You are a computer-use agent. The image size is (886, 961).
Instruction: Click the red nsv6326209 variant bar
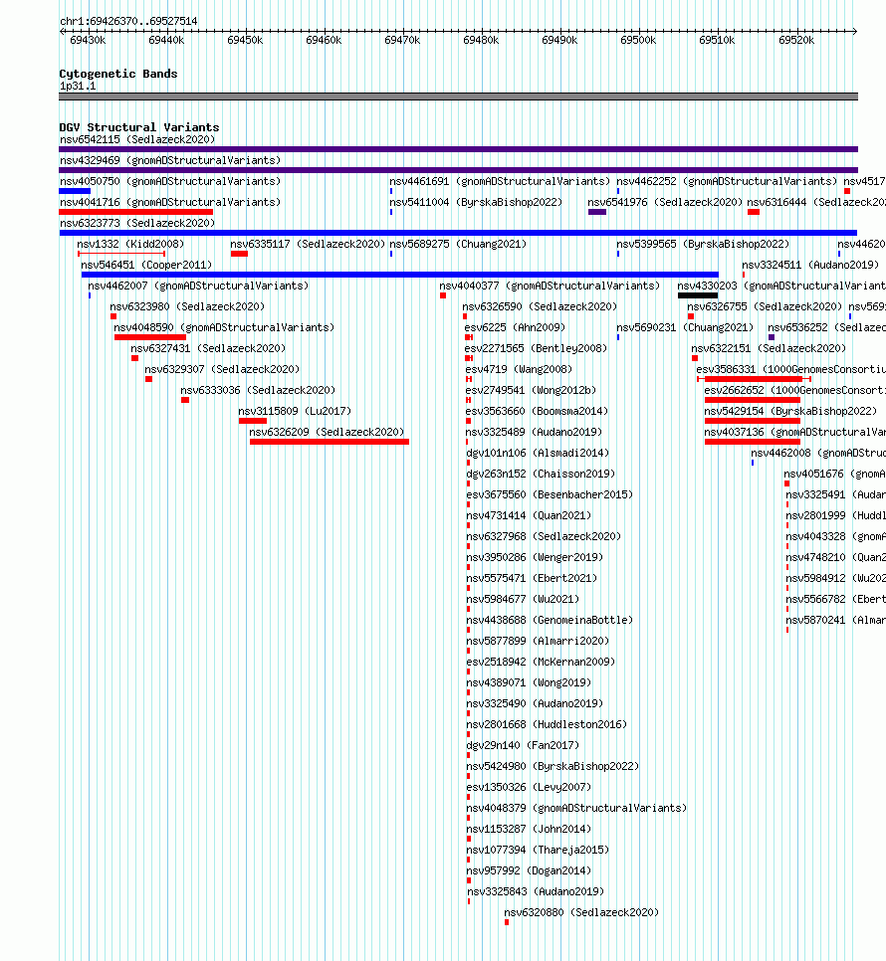tap(330, 442)
